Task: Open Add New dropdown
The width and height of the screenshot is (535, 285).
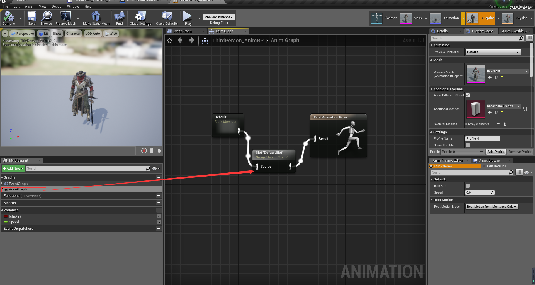Action: [x=13, y=168]
